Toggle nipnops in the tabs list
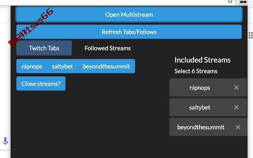253x158 pixels. [x=32, y=66]
